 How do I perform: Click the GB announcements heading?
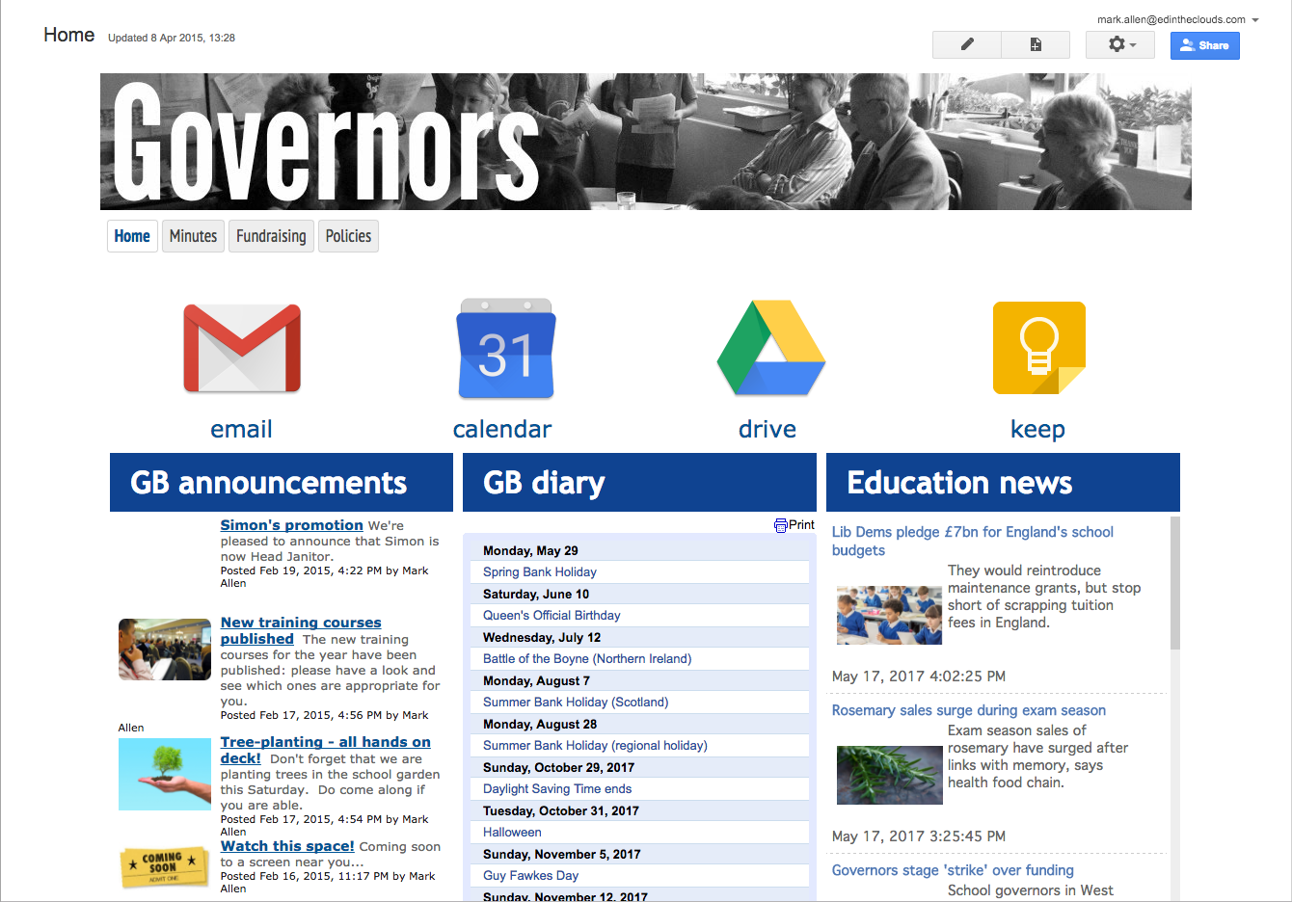click(268, 483)
